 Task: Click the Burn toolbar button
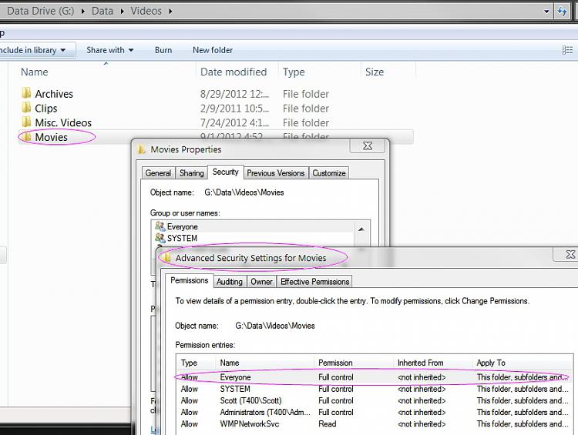click(163, 50)
